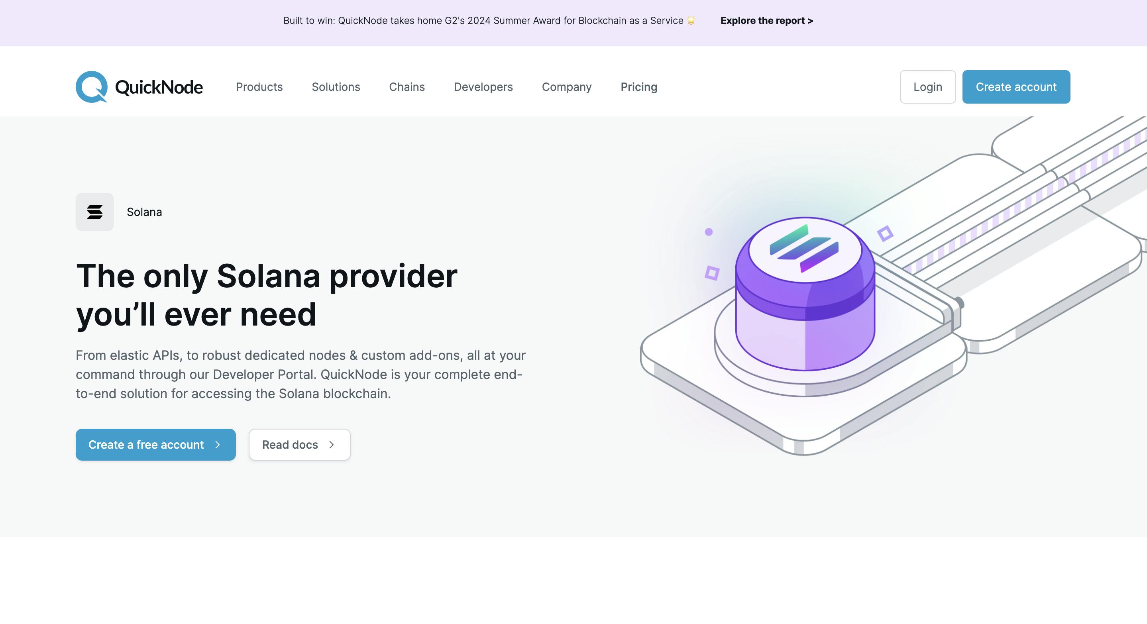This screenshot has width=1147, height=624.
Task: Click the chevron in Read docs button
Action: click(x=331, y=445)
